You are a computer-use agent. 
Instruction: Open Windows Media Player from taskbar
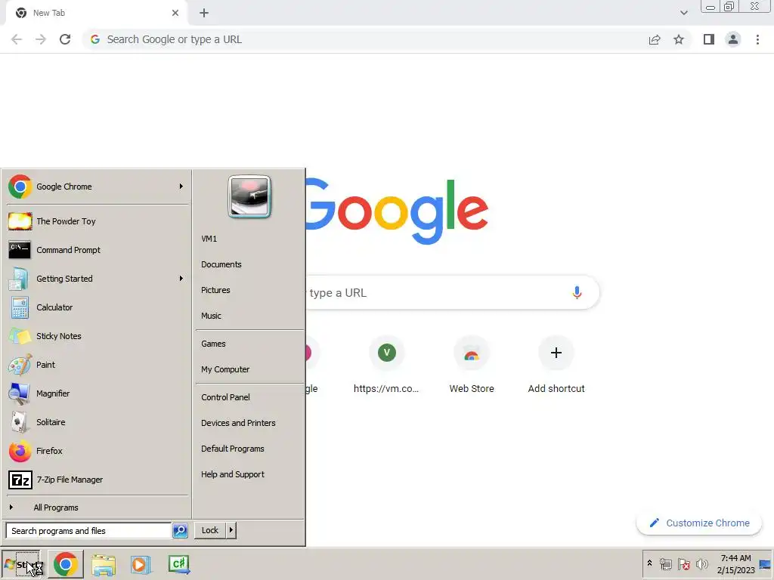click(141, 565)
